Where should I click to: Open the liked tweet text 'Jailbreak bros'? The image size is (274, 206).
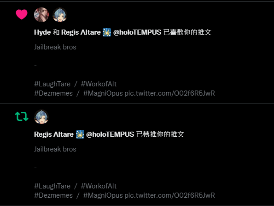pyautogui.click(x=55, y=47)
